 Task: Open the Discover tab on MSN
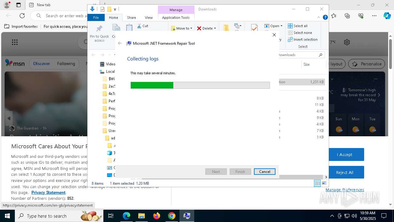pyautogui.click(x=42, y=64)
